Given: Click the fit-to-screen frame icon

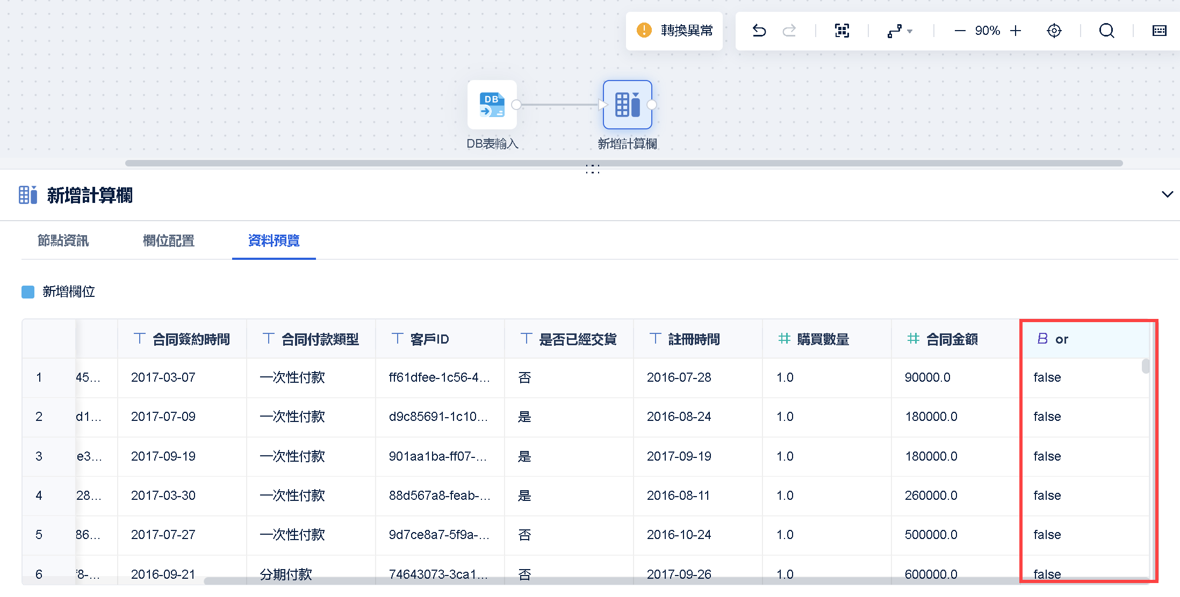Looking at the screenshot, I should 841,31.
